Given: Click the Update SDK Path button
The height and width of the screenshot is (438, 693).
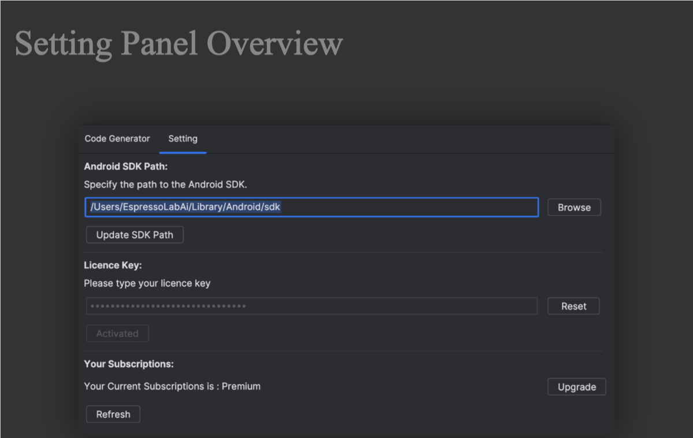Looking at the screenshot, I should [135, 235].
